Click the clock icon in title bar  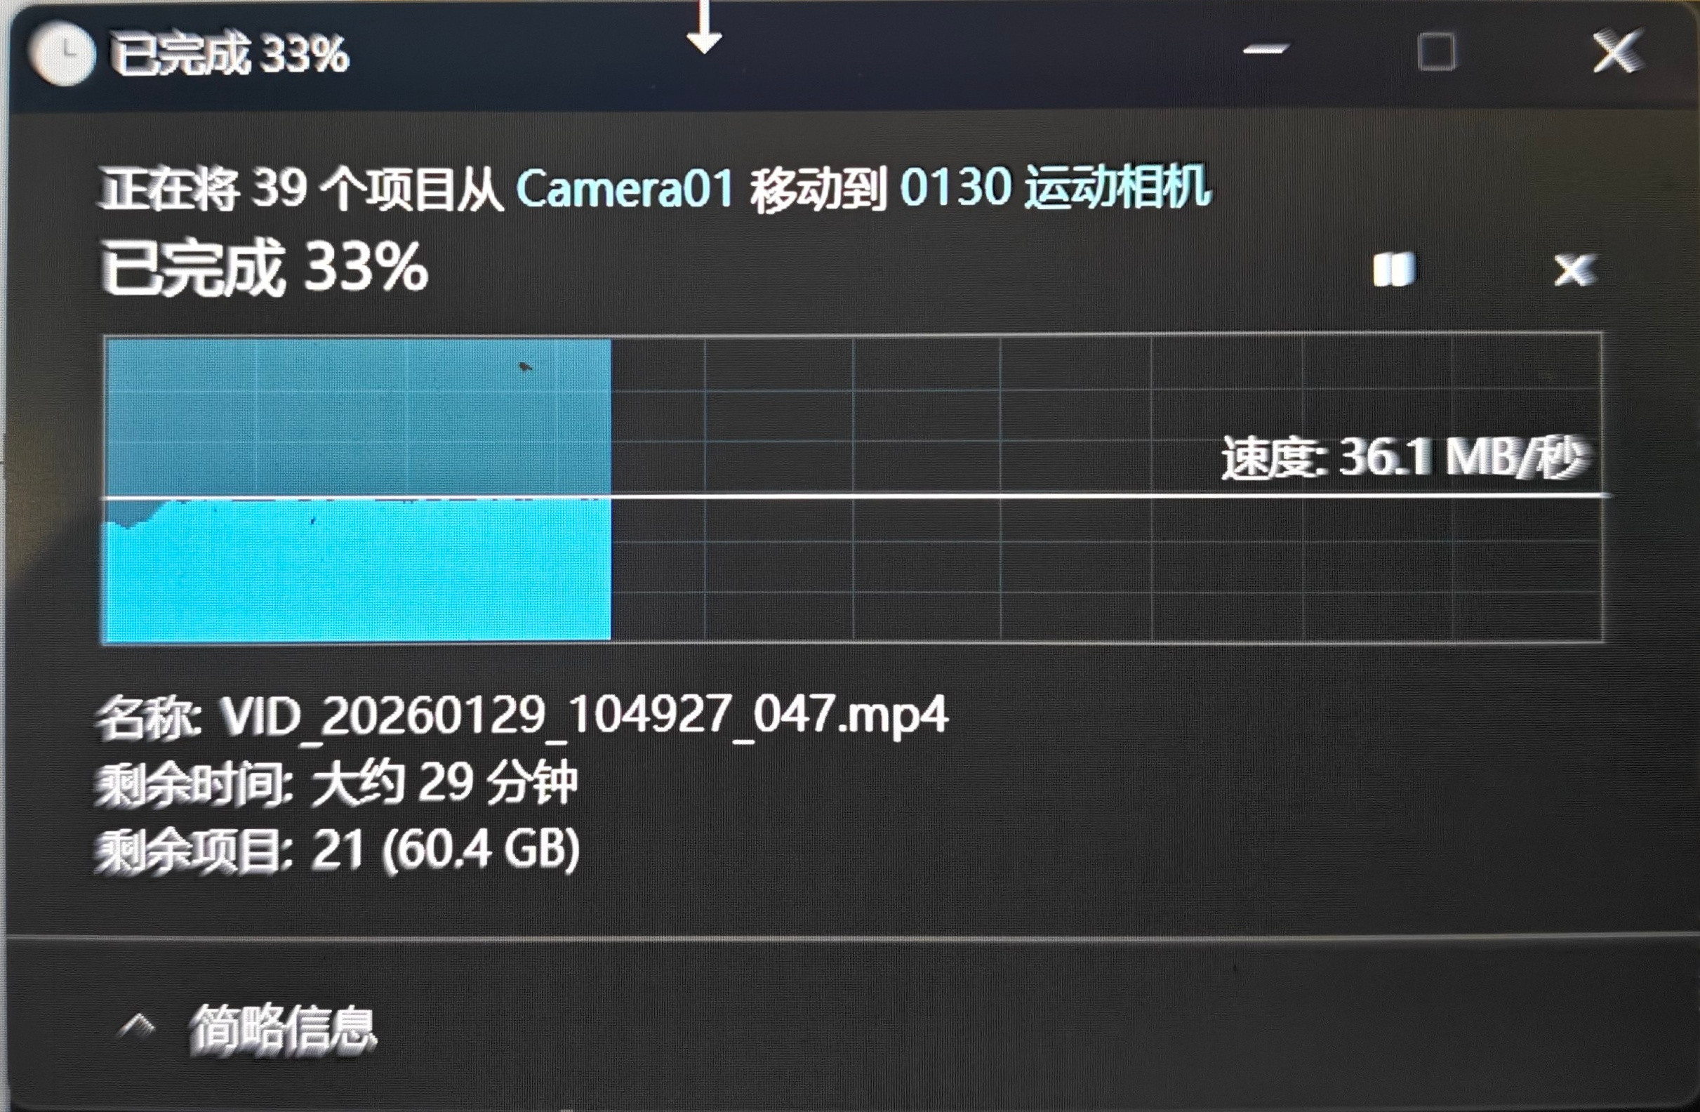(62, 53)
